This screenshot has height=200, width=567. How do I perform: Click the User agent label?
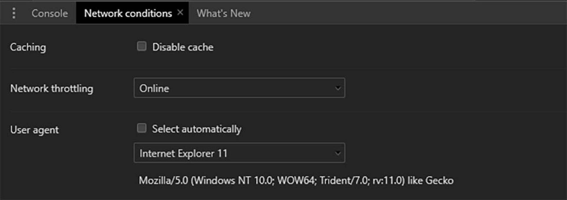coord(34,129)
